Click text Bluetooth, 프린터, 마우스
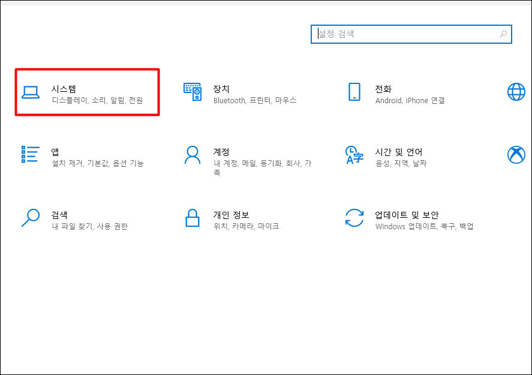This screenshot has width=532, height=375. click(x=255, y=100)
